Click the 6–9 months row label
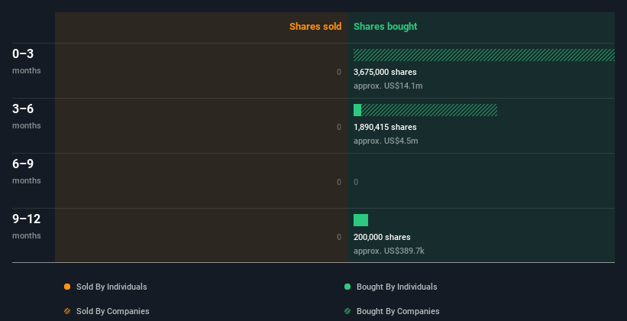The width and height of the screenshot is (627, 321). coord(27,171)
